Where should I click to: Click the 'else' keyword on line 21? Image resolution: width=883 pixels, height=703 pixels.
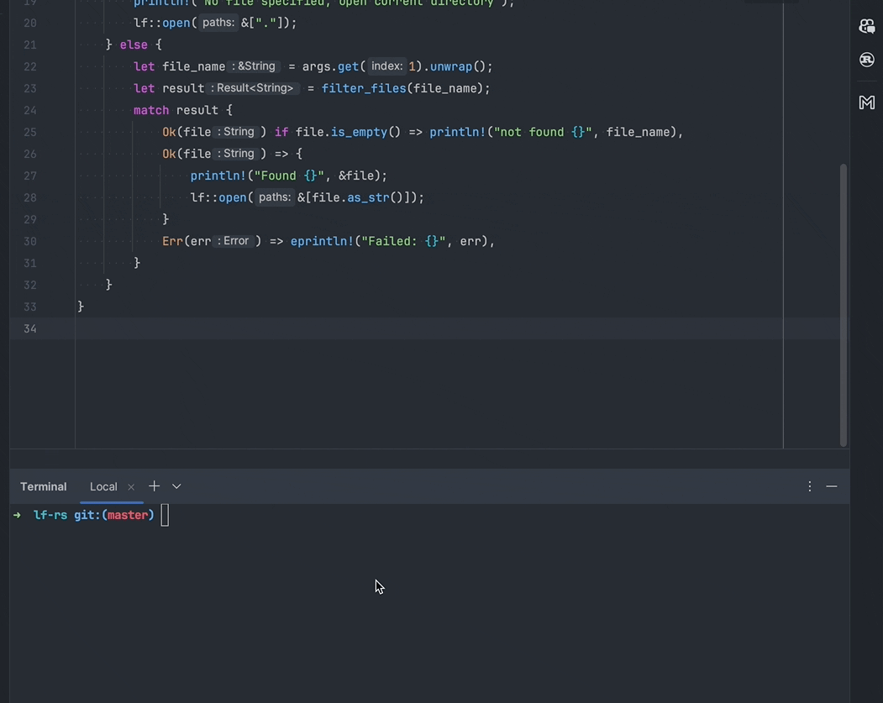134,45
